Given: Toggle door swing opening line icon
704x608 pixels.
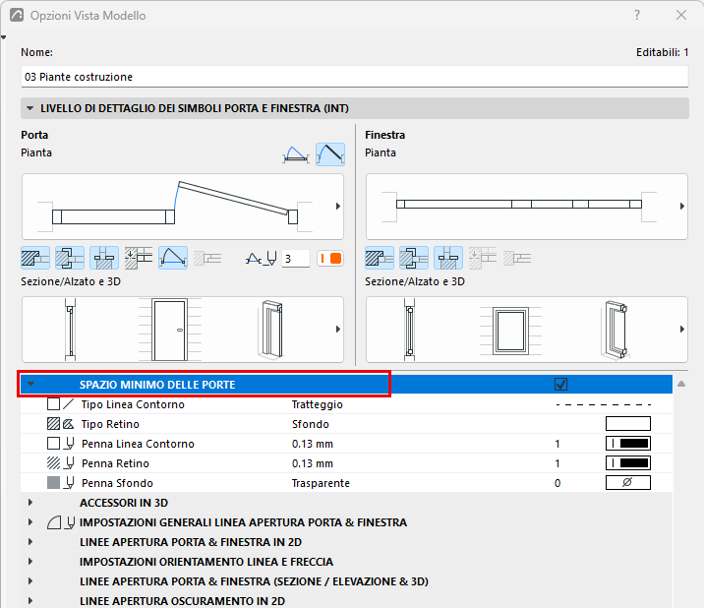Looking at the screenshot, I should coord(173,258).
